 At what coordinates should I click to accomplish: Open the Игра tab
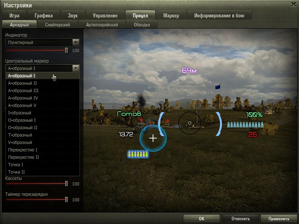(x=14, y=16)
